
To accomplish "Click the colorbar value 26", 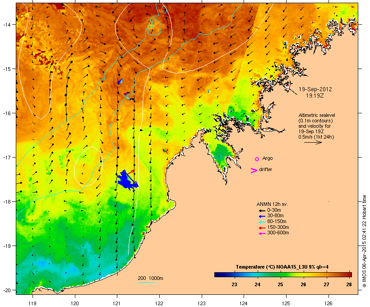I will (x=304, y=284).
